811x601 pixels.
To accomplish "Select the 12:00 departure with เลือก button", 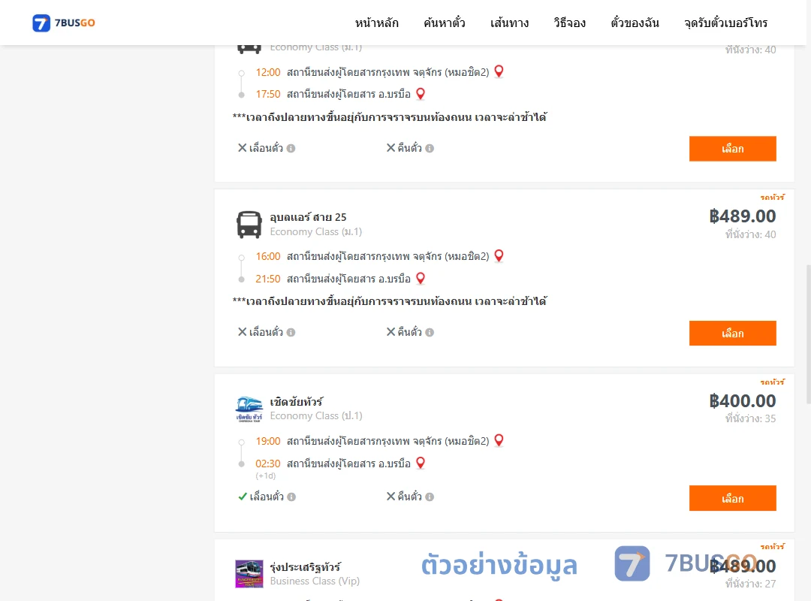I will coord(732,149).
